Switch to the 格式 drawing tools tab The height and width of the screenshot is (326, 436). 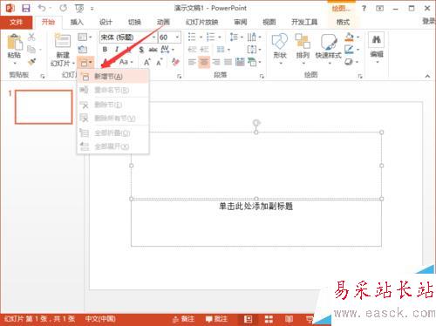[x=343, y=22]
